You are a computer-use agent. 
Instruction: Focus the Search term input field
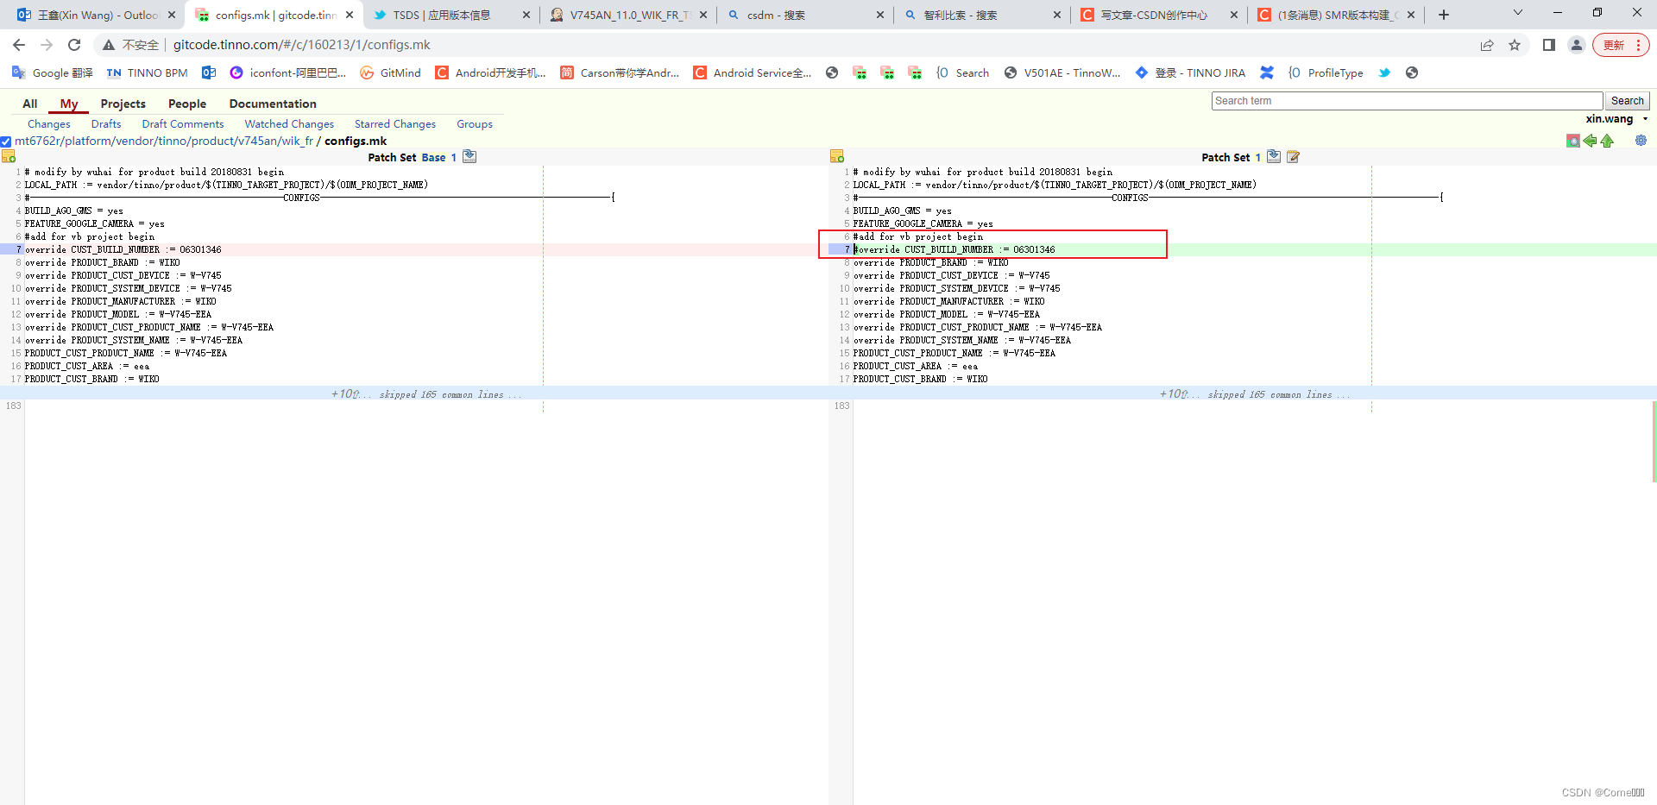pyautogui.click(x=1407, y=101)
